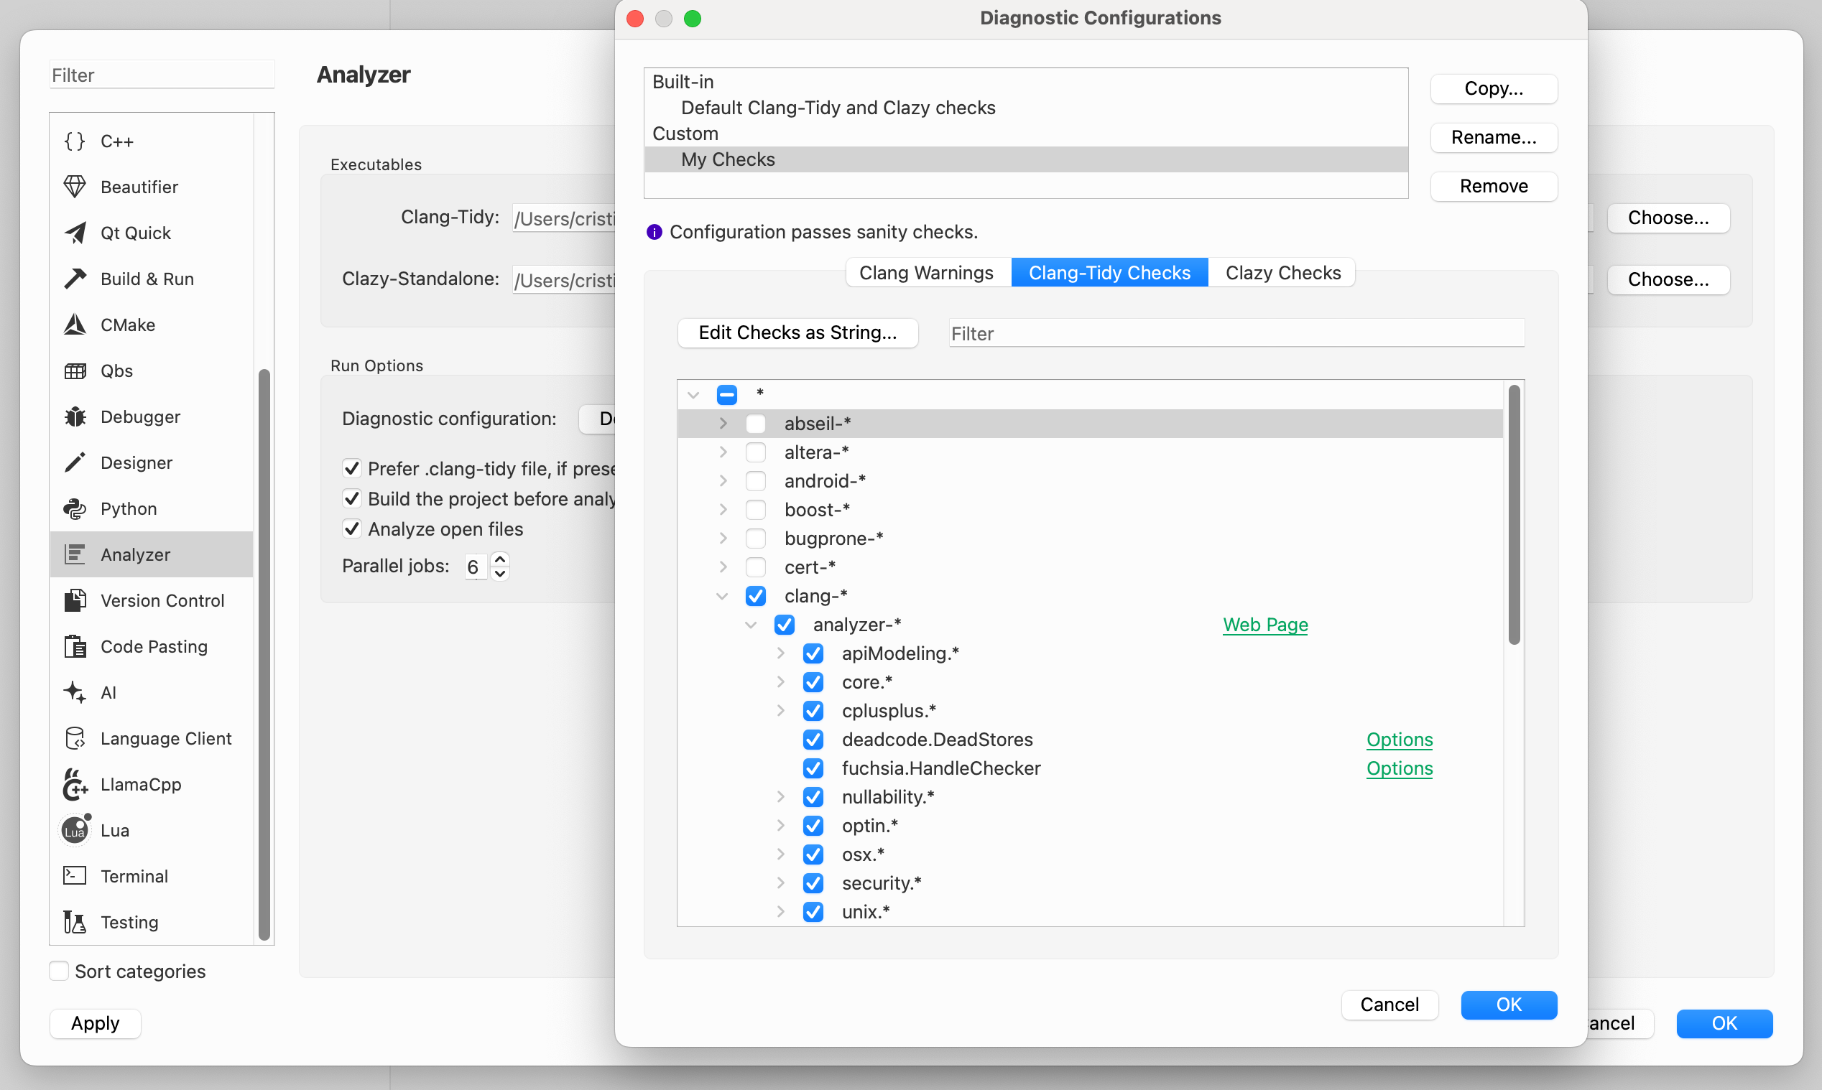Open the analyzer-* Web Page link
The image size is (1822, 1090).
(1264, 624)
